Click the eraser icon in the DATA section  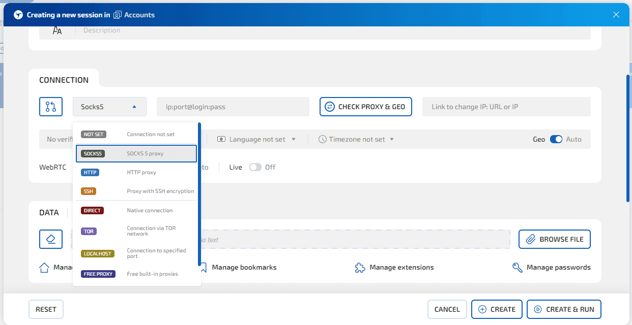point(51,239)
